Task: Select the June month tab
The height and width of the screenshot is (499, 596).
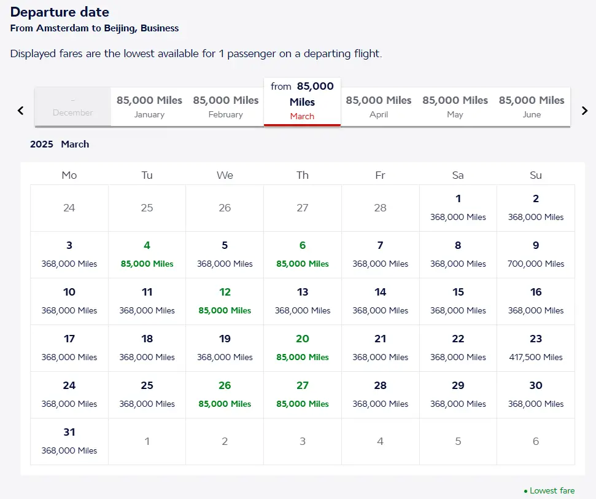Action: coord(532,106)
